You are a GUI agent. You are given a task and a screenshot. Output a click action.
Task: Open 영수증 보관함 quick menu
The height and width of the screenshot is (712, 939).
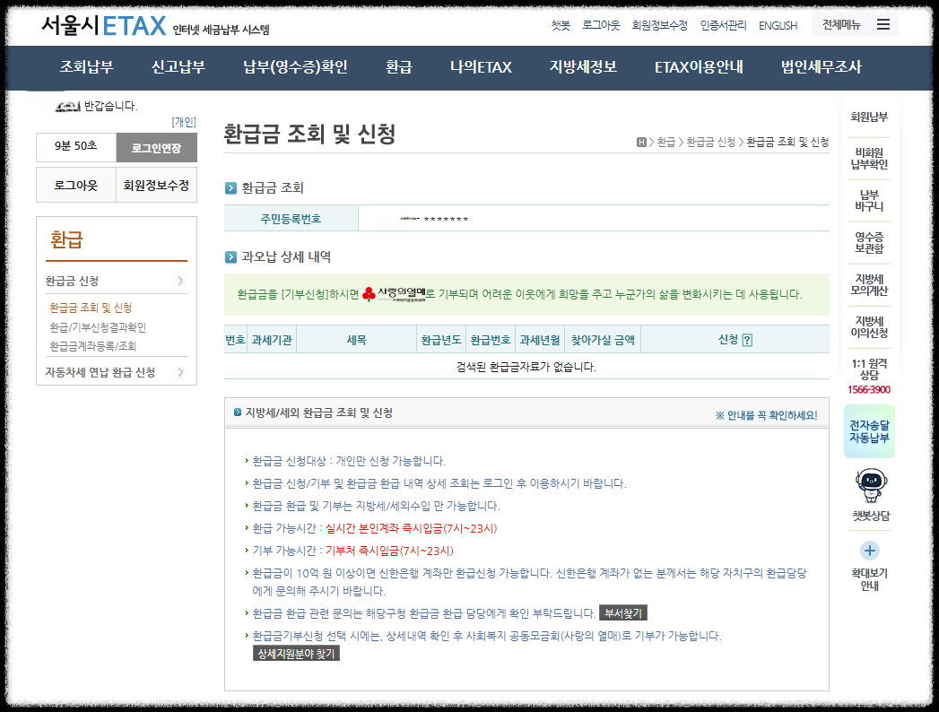tap(870, 242)
